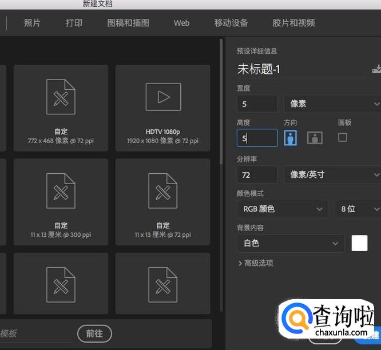Click the save preset icon beside 未标题-1

[376, 69]
